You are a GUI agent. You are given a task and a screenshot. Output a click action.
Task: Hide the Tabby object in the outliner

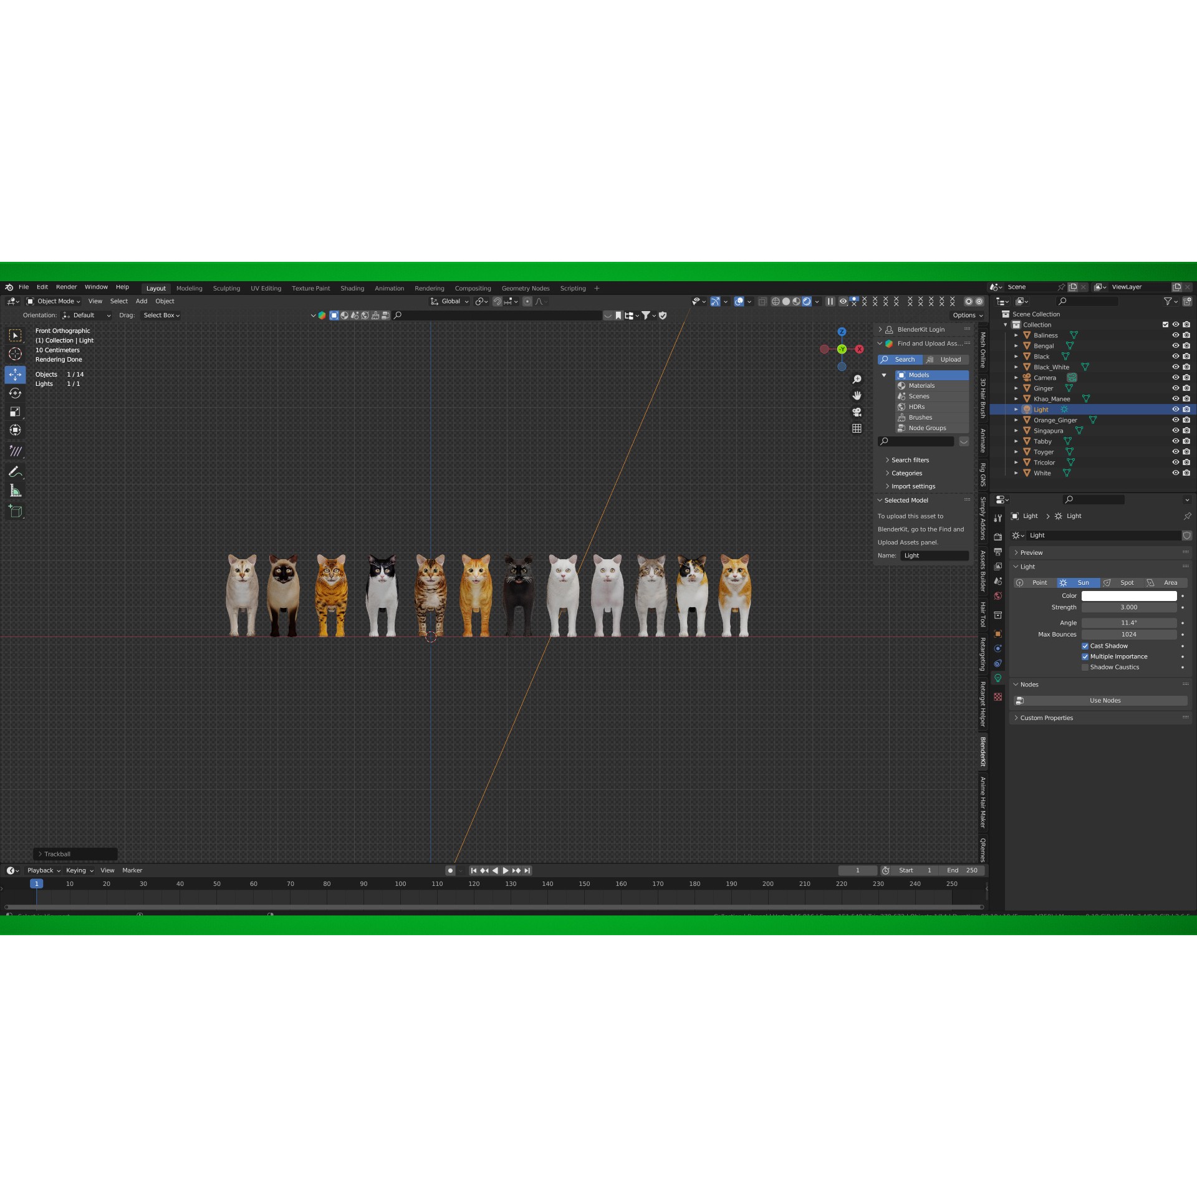point(1176,441)
